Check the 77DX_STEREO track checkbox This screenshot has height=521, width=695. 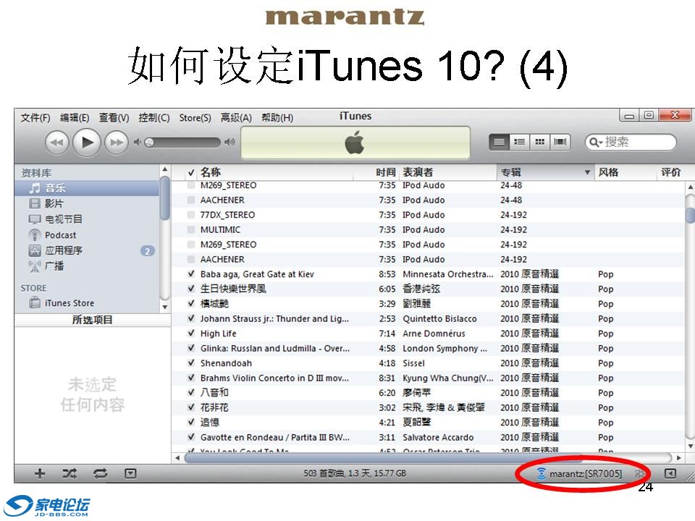191,215
